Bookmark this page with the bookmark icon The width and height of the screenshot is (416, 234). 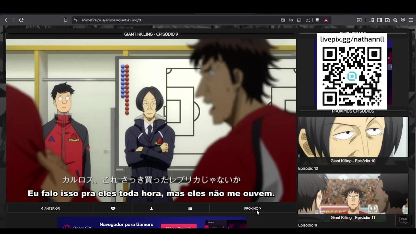click(x=65, y=20)
